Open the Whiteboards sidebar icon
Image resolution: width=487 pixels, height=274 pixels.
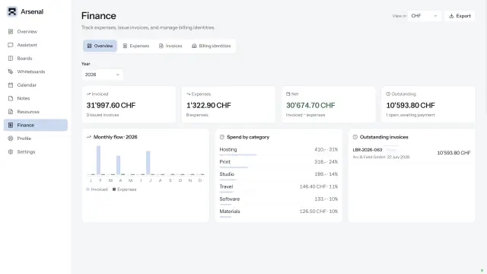pyautogui.click(x=11, y=72)
